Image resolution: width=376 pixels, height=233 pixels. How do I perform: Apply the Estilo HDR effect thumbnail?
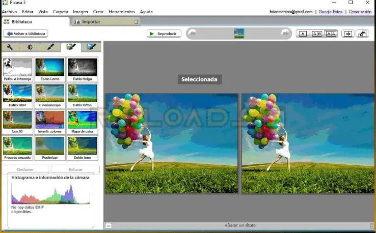[x=17, y=95]
